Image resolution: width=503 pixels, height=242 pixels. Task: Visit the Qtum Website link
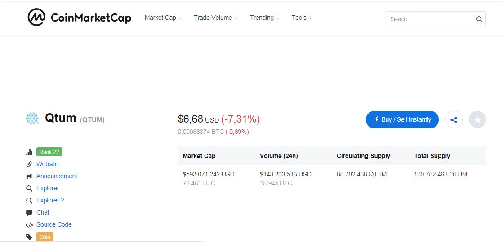47,164
